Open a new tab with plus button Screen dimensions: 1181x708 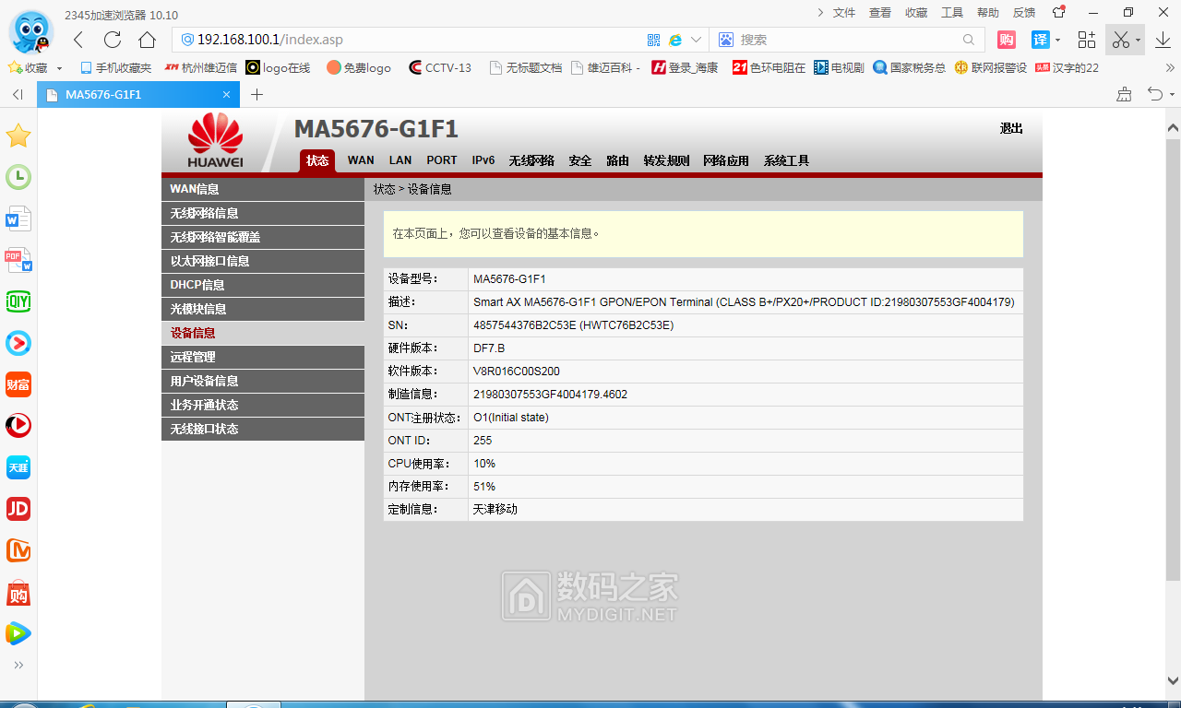tap(256, 94)
